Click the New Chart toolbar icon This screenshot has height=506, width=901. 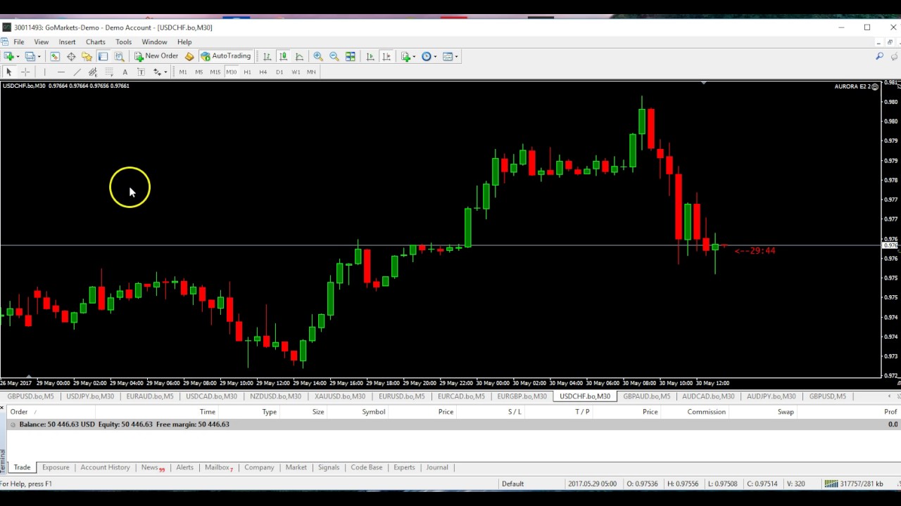coord(9,56)
